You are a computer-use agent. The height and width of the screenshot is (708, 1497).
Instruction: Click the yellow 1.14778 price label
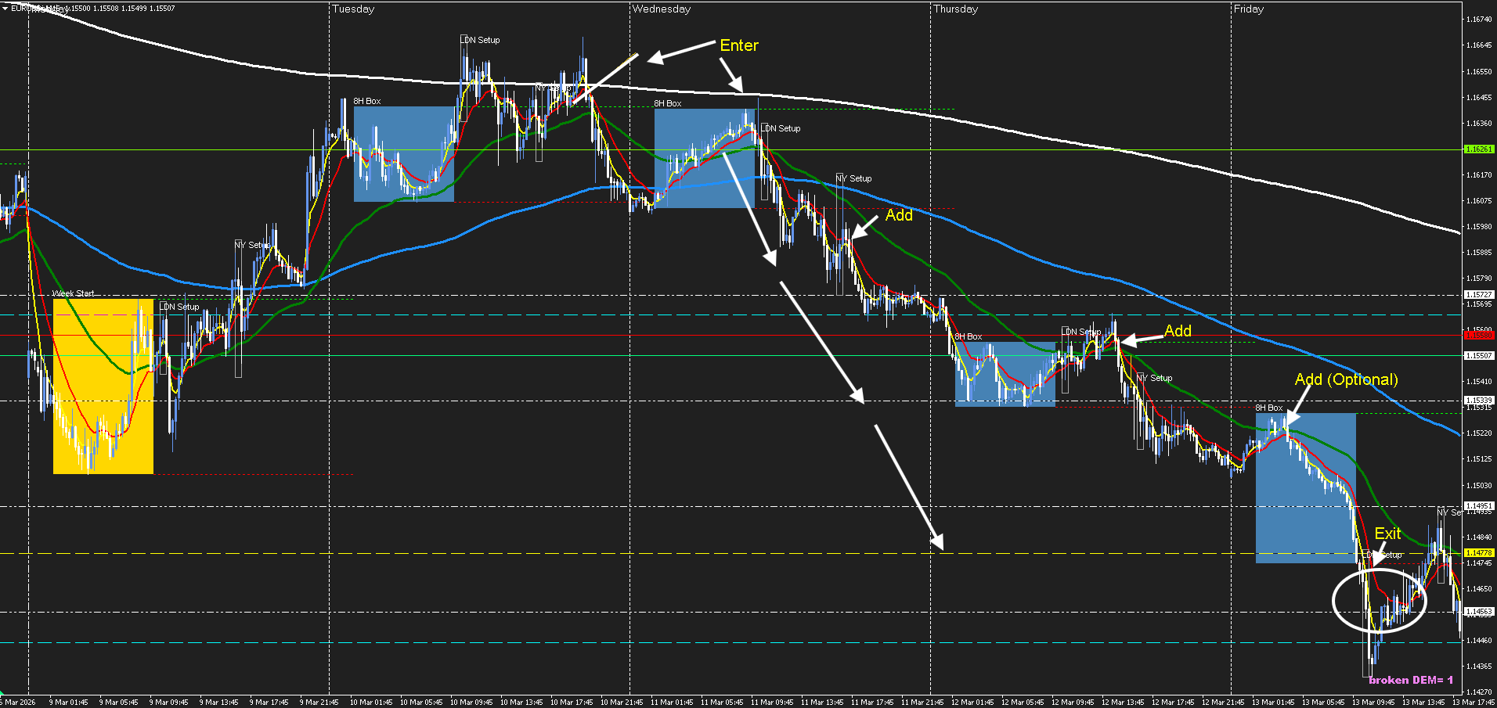tap(1478, 553)
